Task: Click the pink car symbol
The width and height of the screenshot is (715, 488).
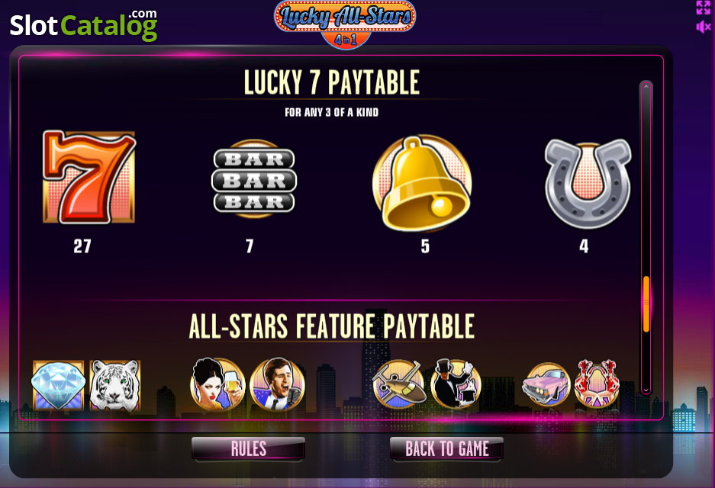Action: (x=546, y=384)
